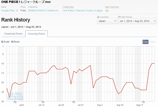Open the comment bubble near Jul 13

(43, 102)
